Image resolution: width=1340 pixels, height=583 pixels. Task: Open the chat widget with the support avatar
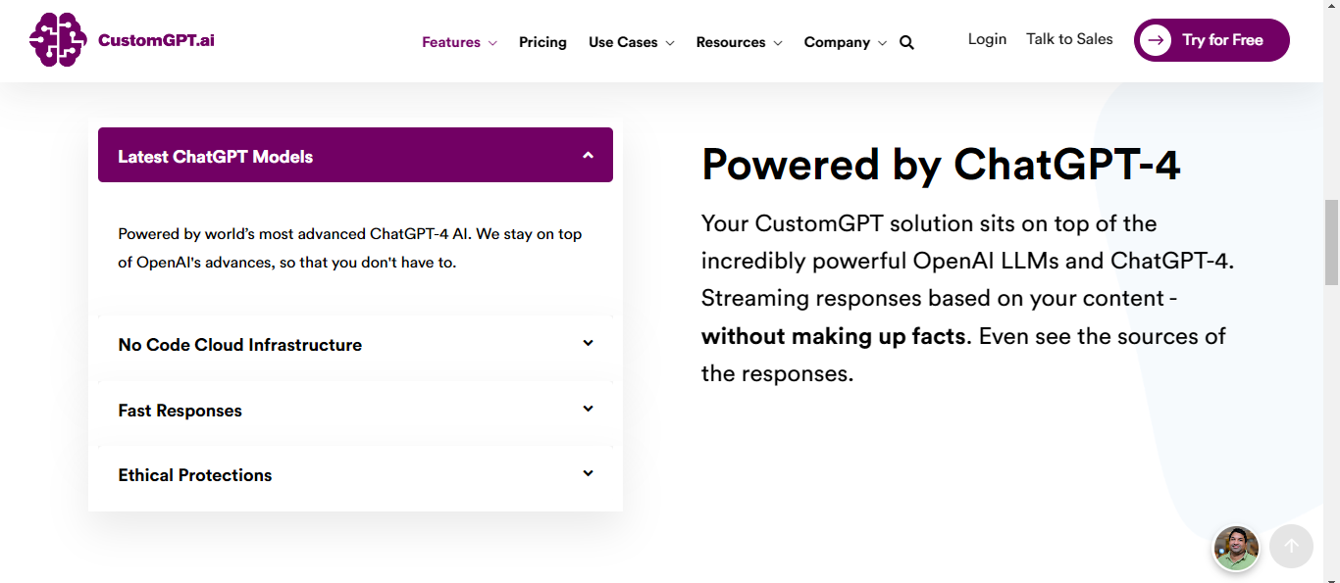(x=1237, y=549)
